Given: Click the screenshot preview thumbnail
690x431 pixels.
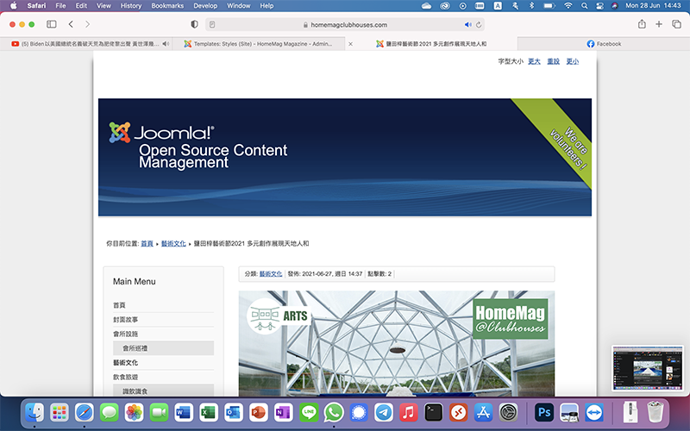Looking at the screenshot, I should click(x=647, y=367).
